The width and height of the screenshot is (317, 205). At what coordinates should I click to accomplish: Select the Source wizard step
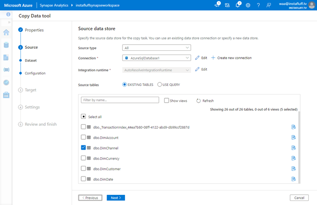31,47
